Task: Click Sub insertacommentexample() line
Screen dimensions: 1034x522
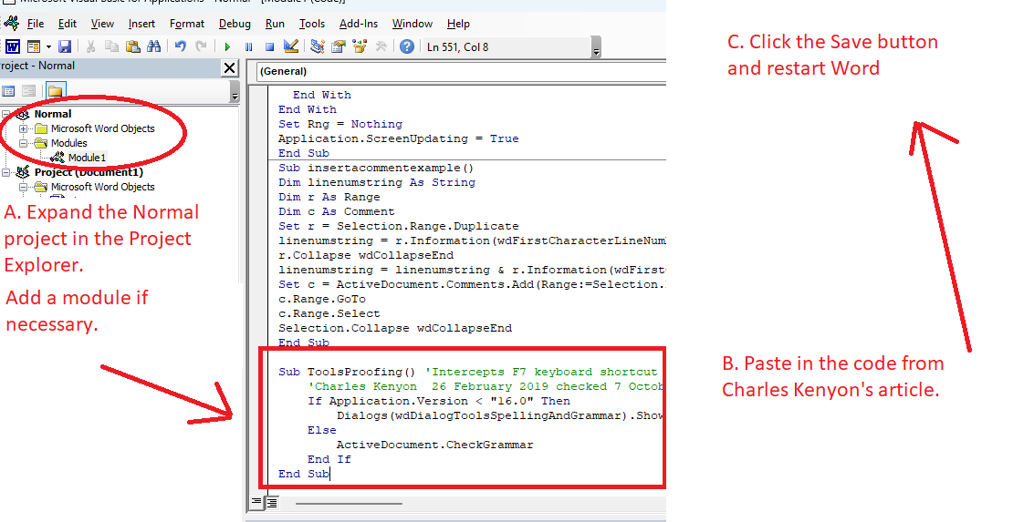Action: (376, 168)
